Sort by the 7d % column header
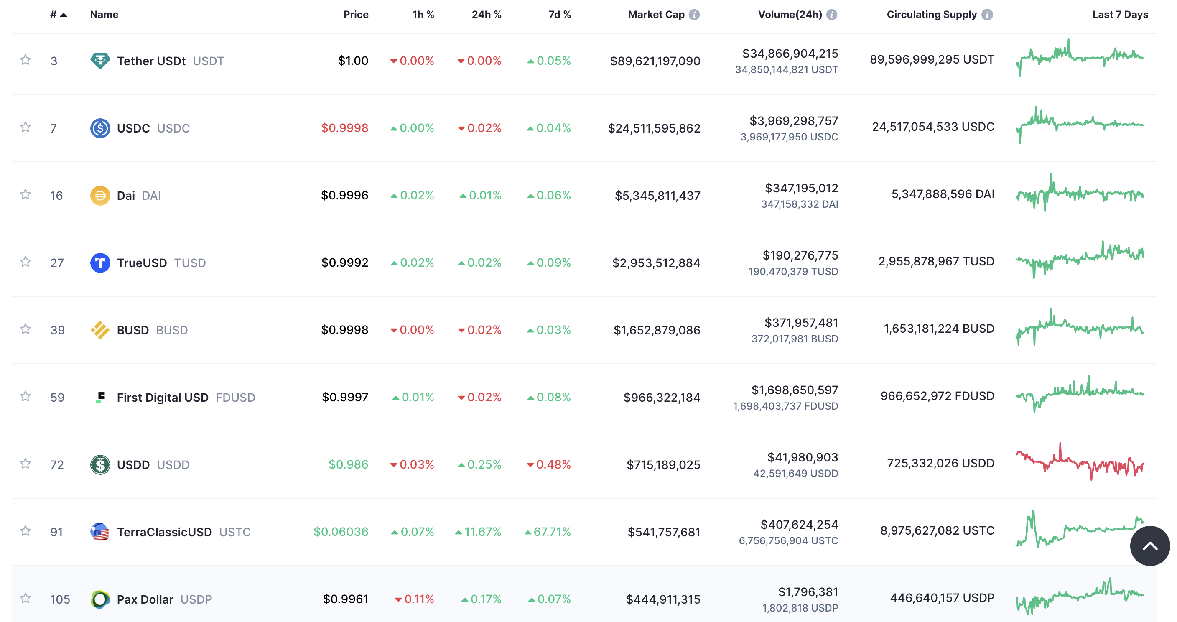1177x622 pixels. (x=559, y=15)
